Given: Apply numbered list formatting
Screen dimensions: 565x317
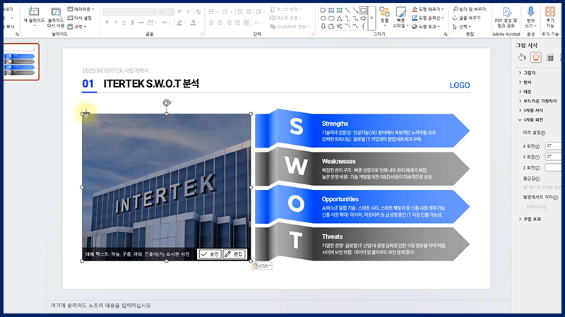Looking at the screenshot, I should [x=227, y=12].
